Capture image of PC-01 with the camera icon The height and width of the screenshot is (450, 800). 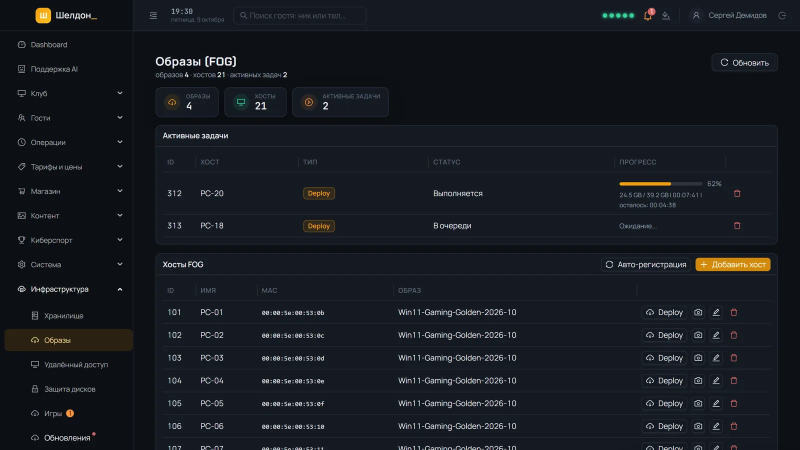coord(698,312)
